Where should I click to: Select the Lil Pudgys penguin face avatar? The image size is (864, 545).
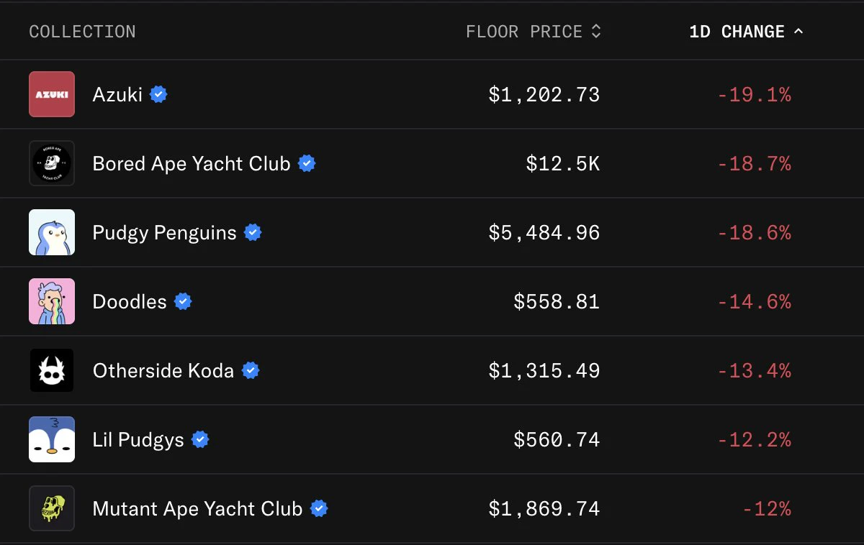[x=52, y=439]
